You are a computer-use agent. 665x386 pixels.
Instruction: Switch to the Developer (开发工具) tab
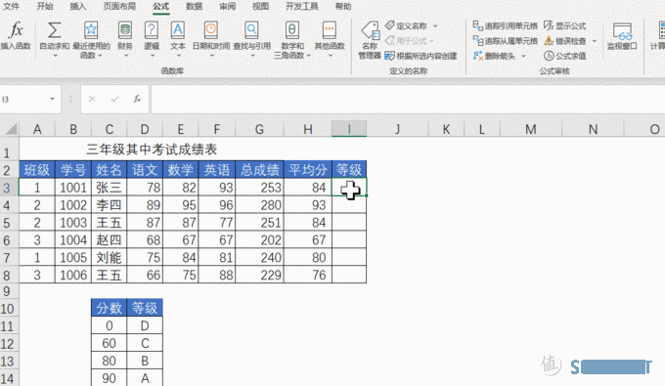(x=301, y=7)
